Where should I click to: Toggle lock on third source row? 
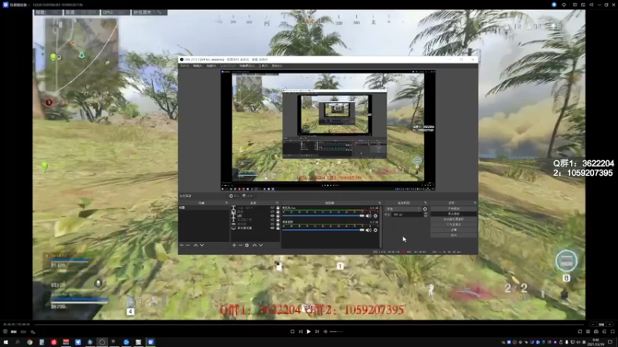pyautogui.click(x=278, y=216)
